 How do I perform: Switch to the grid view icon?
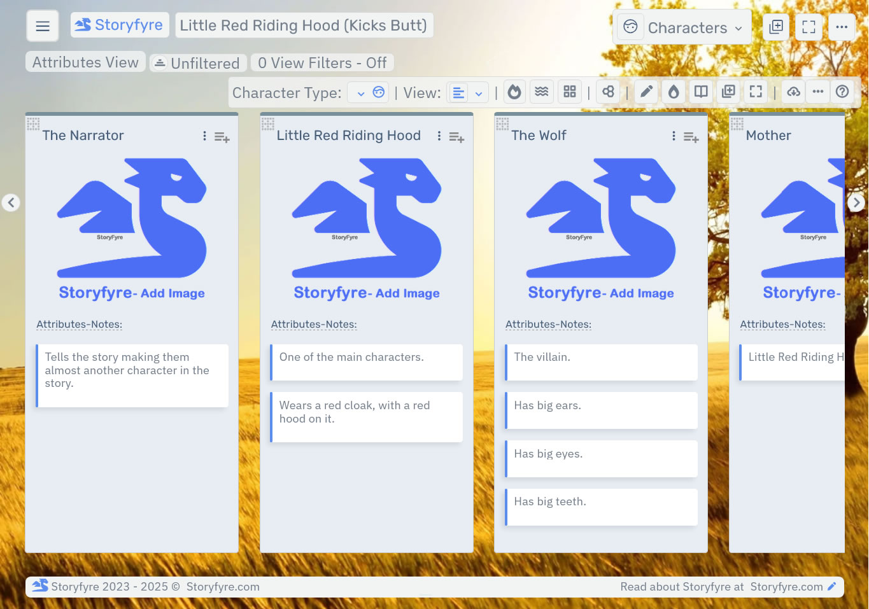569,91
